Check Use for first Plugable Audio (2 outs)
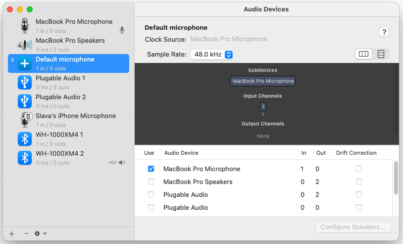This screenshot has width=403, height=244. pyautogui.click(x=151, y=194)
